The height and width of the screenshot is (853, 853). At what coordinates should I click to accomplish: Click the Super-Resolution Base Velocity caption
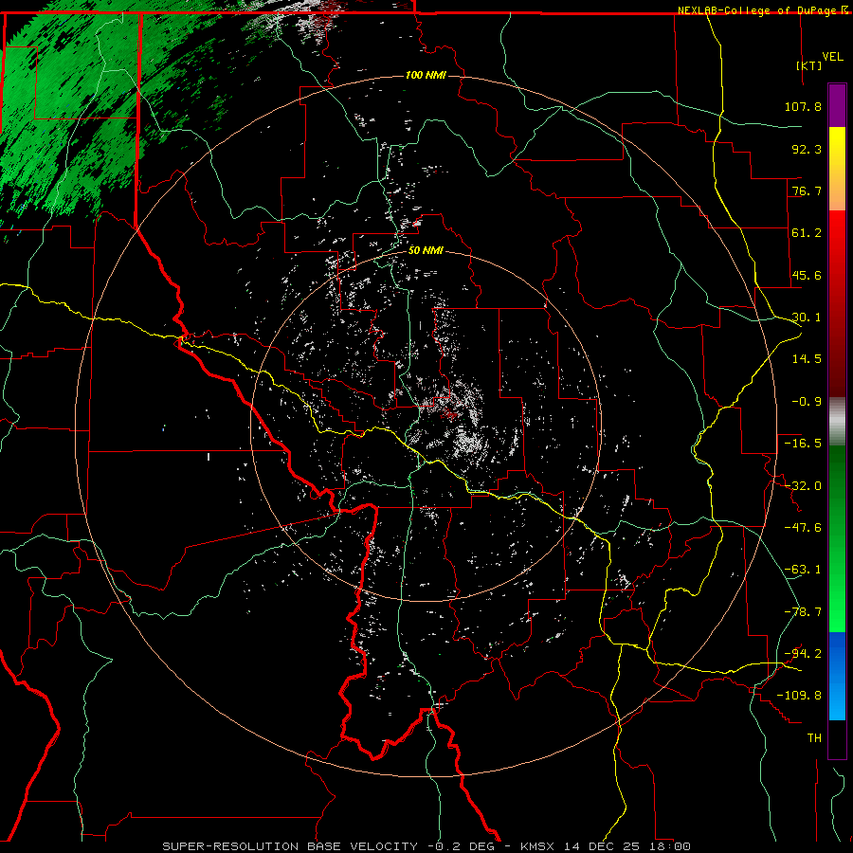click(x=426, y=846)
